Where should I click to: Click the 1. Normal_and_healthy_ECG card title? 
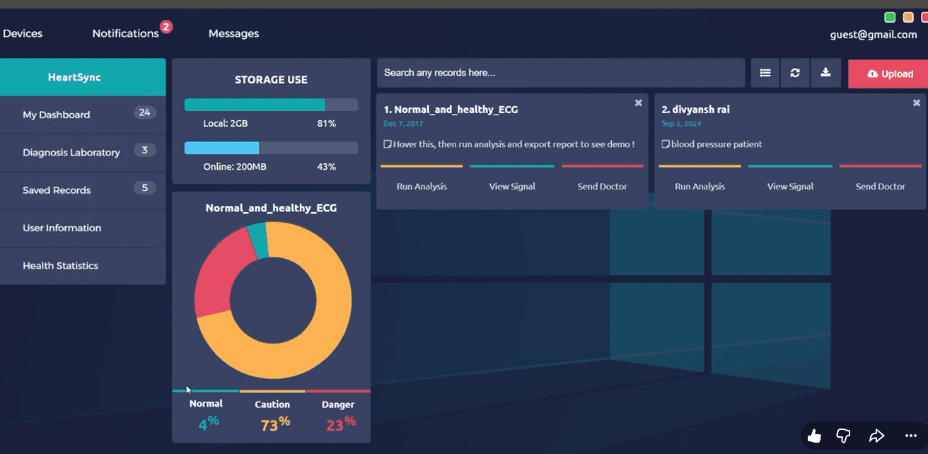[x=451, y=110]
